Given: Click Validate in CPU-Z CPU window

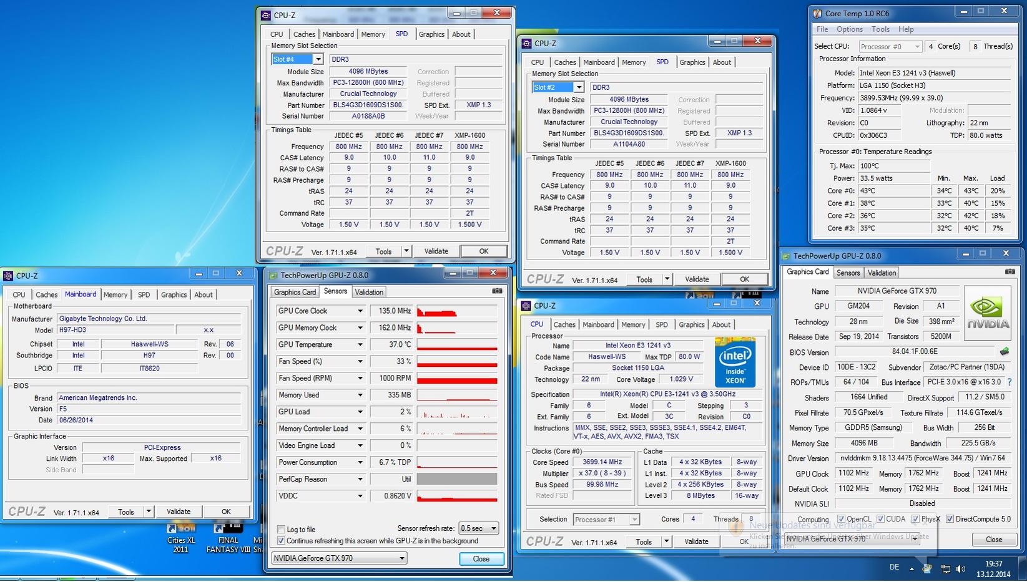Looking at the screenshot, I should (696, 541).
